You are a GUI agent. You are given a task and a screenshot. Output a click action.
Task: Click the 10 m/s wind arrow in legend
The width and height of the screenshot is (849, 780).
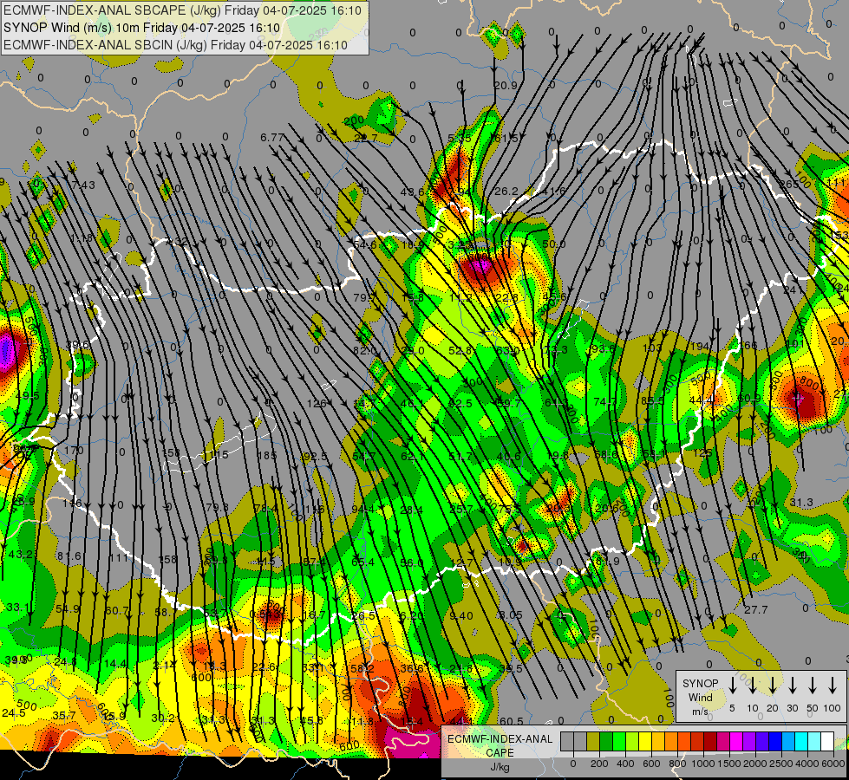point(752,684)
